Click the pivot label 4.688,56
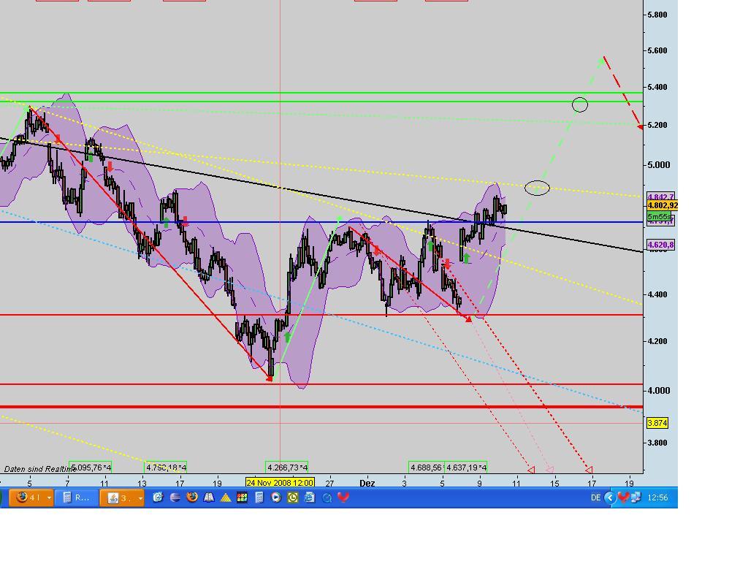This screenshot has width=748, height=561. point(426,467)
